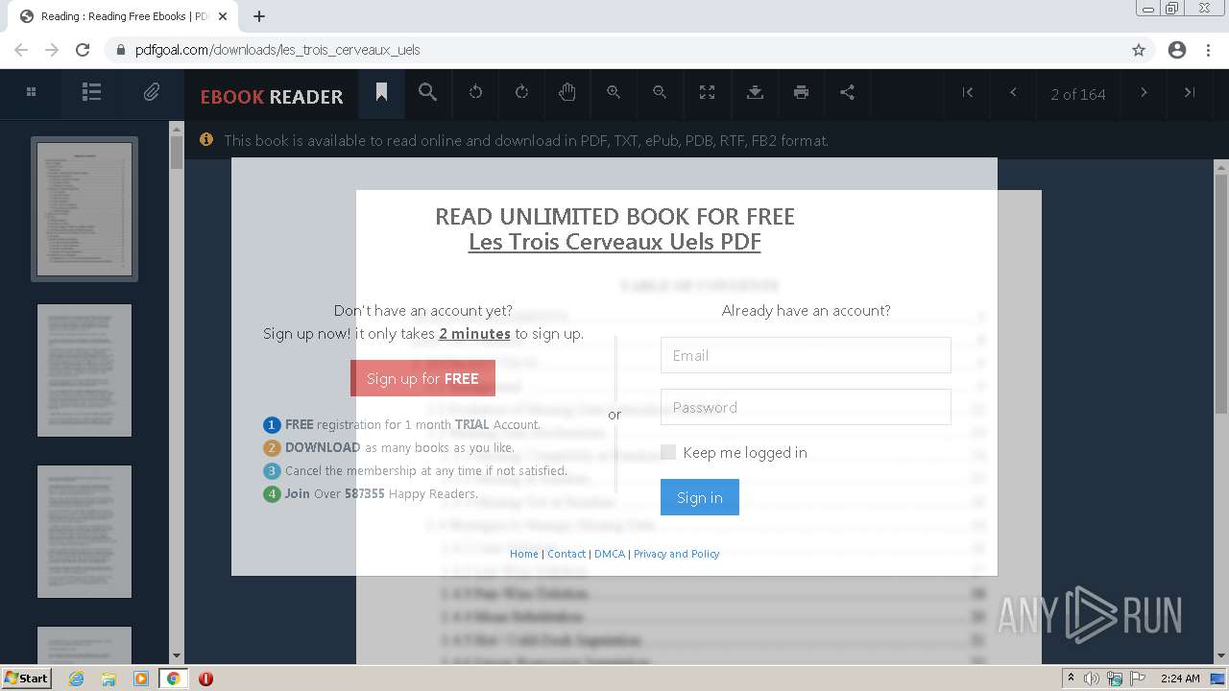Click the address bar URL
The width and height of the screenshot is (1229, 691).
point(277,50)
